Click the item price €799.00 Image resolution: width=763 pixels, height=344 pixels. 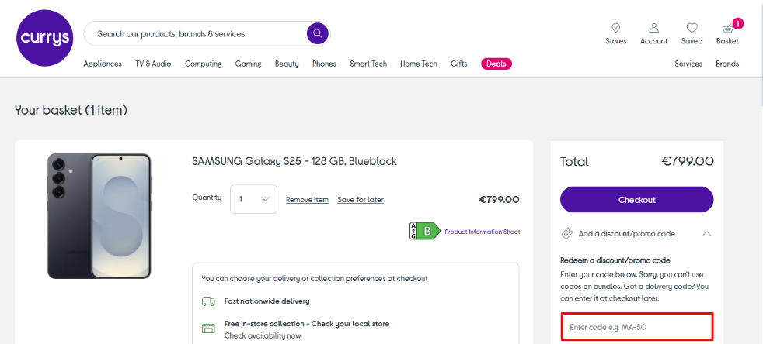(499, 199)
